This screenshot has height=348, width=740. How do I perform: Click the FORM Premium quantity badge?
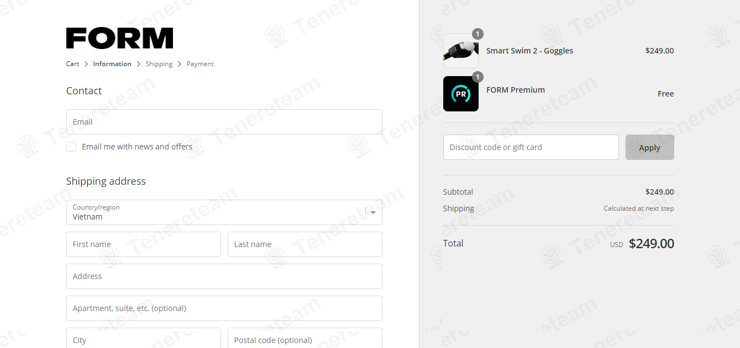point(477,77)
